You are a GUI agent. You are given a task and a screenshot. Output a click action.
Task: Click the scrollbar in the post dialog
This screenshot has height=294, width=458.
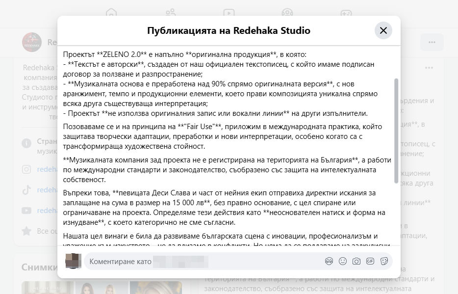point(396,131)
